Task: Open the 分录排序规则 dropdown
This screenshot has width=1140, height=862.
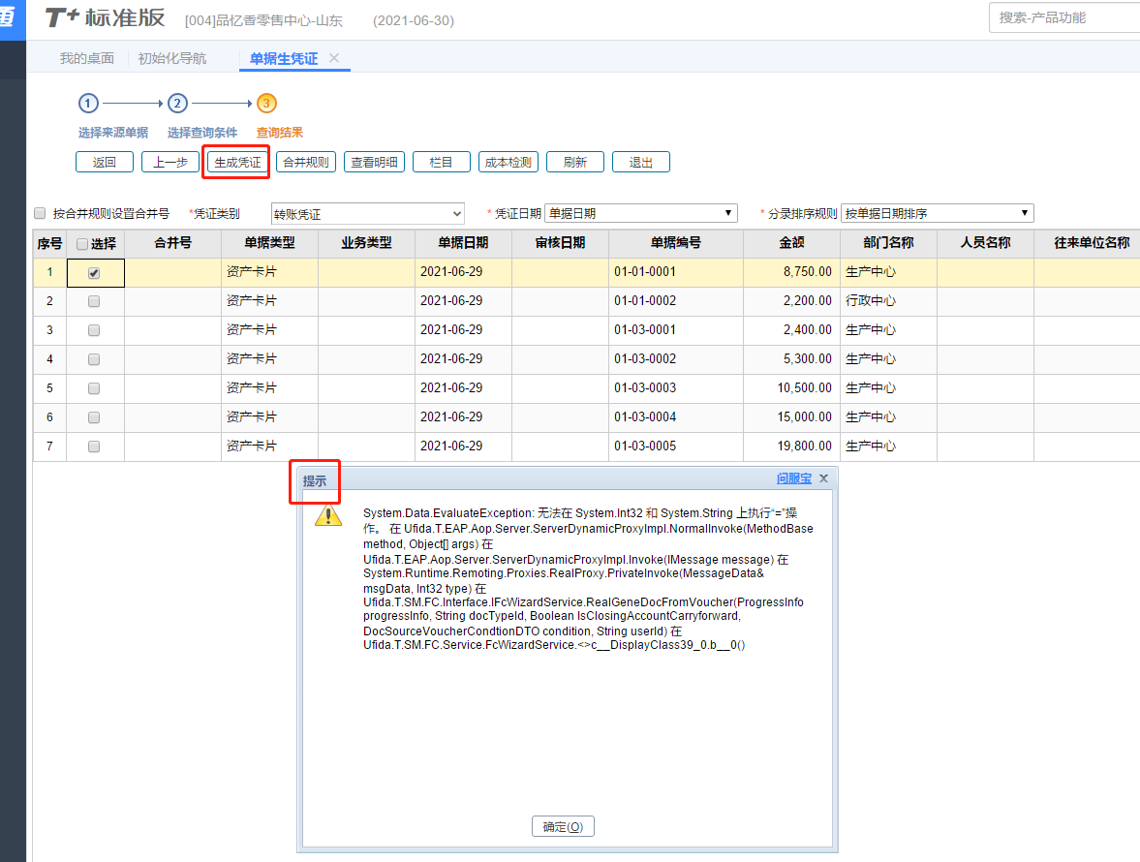Action: pyautogui.click(x=938, y=213)
